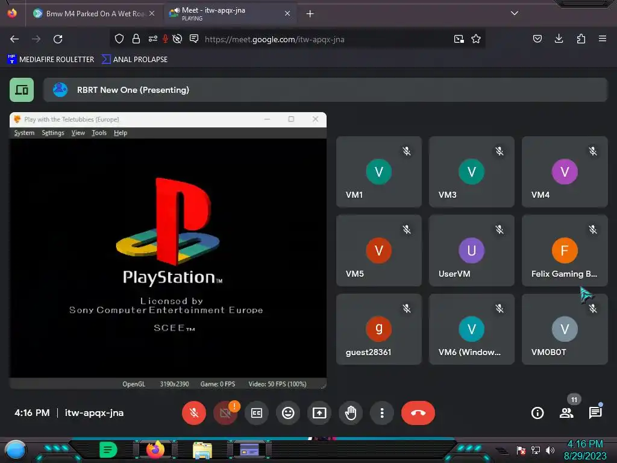This screenshot has height=463, width=617.
Task: Select the VMOBOT participant tile
Action: pyautogui.click(x=565, y=329)
